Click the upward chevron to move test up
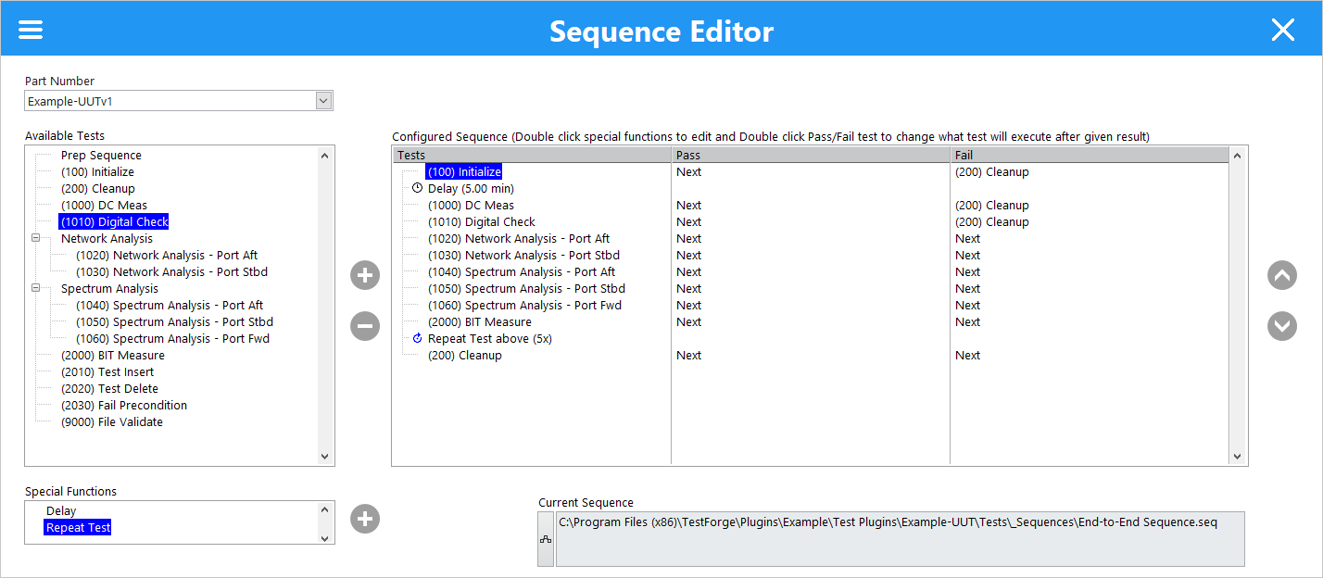 pos(1281,275)
